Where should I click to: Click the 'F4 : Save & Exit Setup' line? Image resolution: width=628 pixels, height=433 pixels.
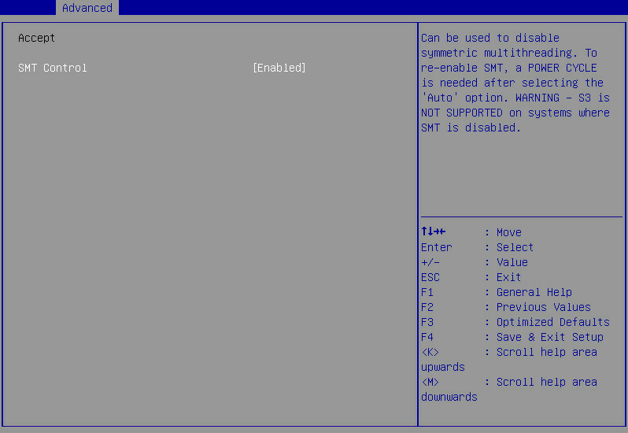click(512, 337)
